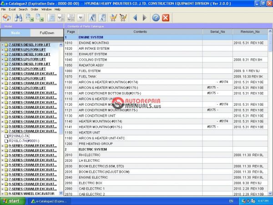The width and height of the screenshot is (273, 205).
Task: Click the export document to Excel icon
Action: pos(40,18)
